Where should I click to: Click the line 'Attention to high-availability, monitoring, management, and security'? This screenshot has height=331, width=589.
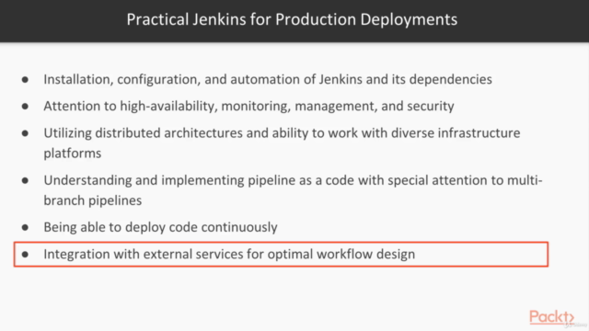coord(248,107)
